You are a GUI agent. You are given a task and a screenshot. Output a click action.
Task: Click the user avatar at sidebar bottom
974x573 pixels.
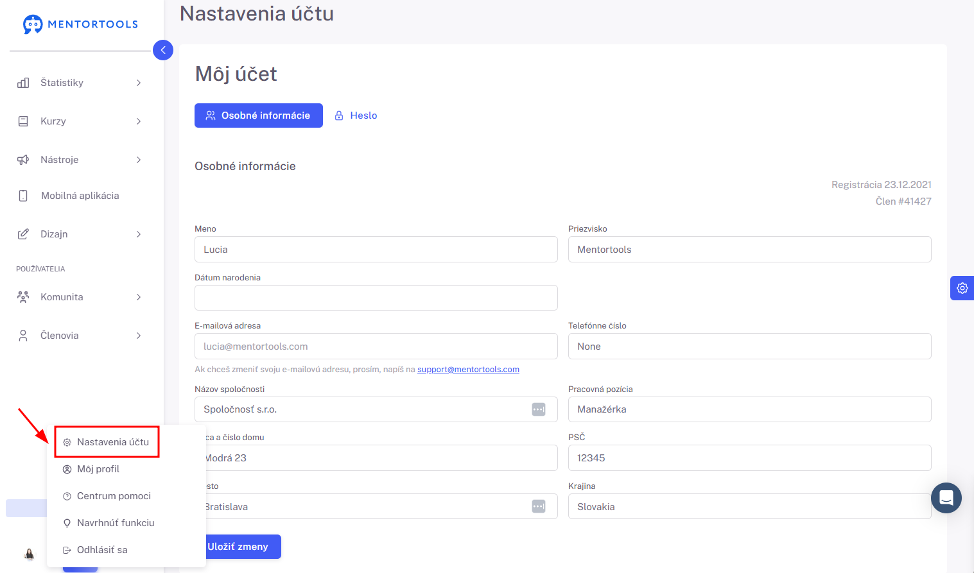point(30,554)
